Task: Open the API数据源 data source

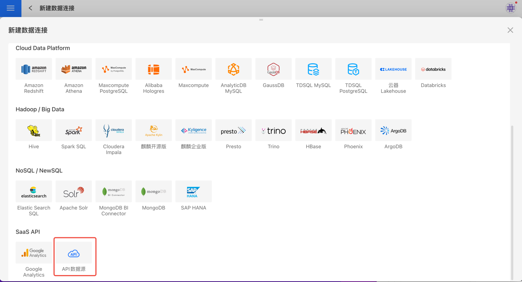Action: [x=74, y=253]
